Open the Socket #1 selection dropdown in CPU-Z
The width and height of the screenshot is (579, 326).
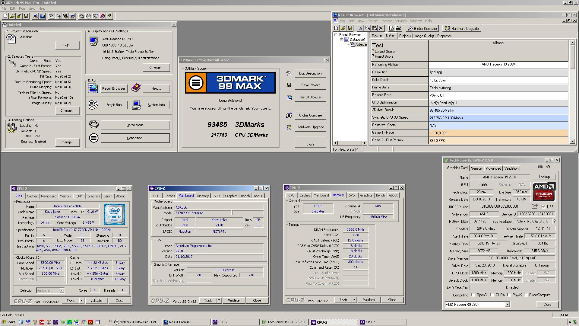pos(62,291)
